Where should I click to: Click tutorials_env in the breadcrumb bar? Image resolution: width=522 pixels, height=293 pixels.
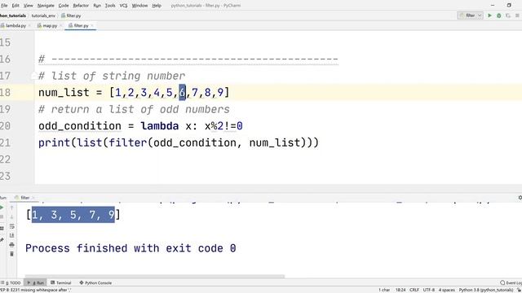[x=43, y=15]
